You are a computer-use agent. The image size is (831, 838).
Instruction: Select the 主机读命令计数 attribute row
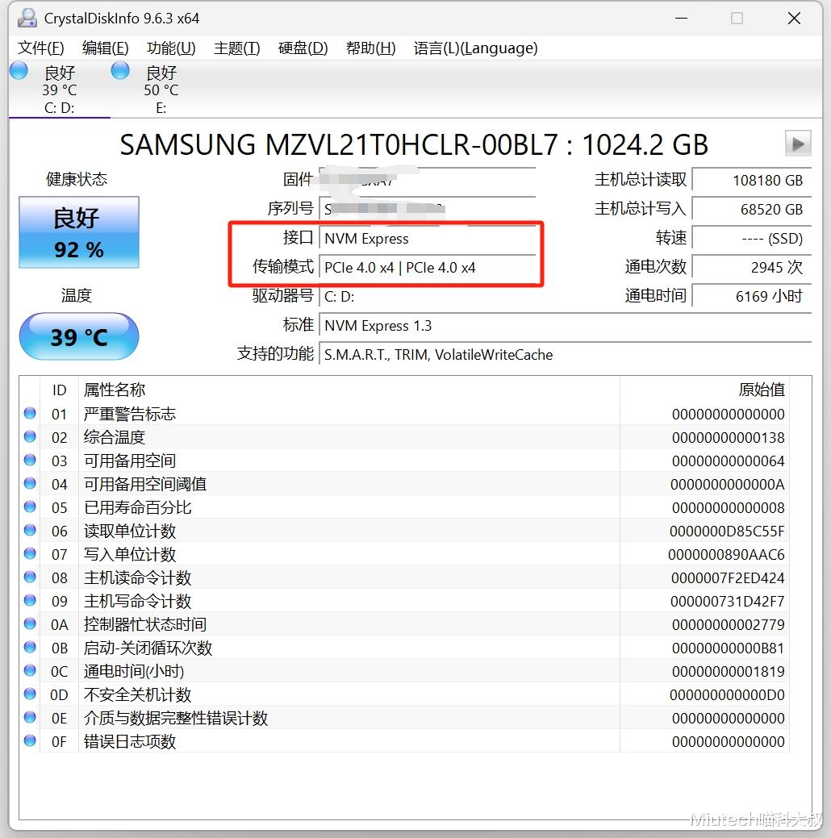pyautogui.click(x=404, y=577)
